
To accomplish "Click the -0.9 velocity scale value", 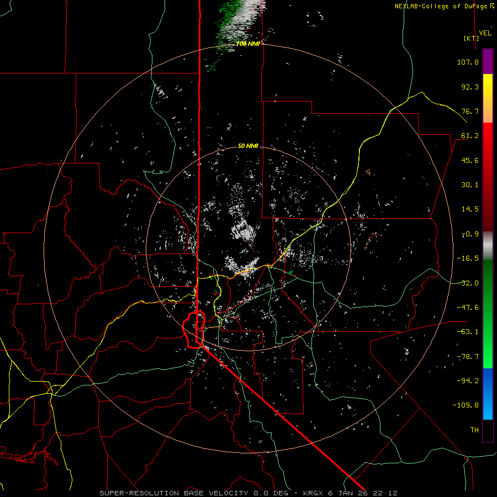I will point(470,234).
